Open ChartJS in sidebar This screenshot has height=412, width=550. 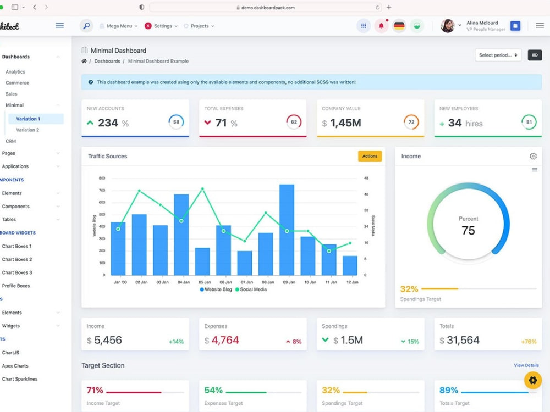(x=10, y=353)
